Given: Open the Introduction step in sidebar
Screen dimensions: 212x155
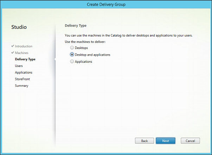Looking at the screenshot, I should pyautogui.click(x=24, y=46).
